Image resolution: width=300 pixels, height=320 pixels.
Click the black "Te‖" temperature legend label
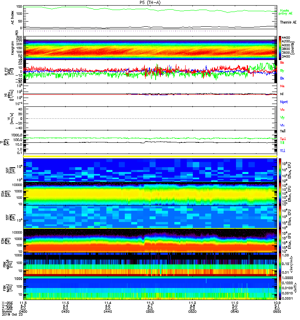click(283, 131)
